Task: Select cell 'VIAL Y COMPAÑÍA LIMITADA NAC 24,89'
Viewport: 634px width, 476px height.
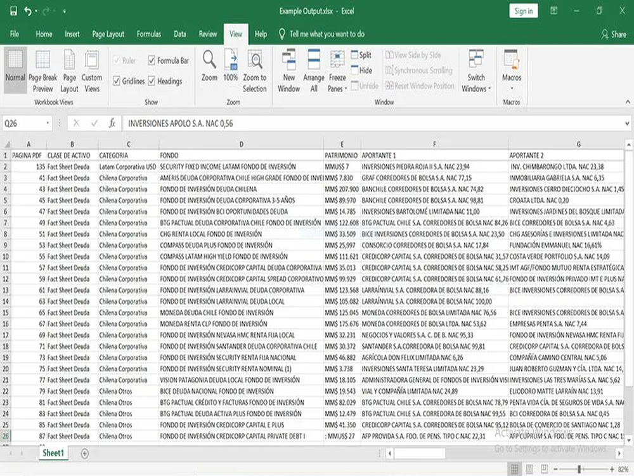Action: tap(434, 392)
